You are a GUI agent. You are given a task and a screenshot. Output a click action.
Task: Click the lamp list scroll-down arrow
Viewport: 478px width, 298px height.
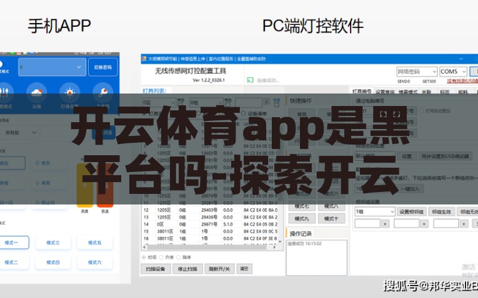click(280, 242)
